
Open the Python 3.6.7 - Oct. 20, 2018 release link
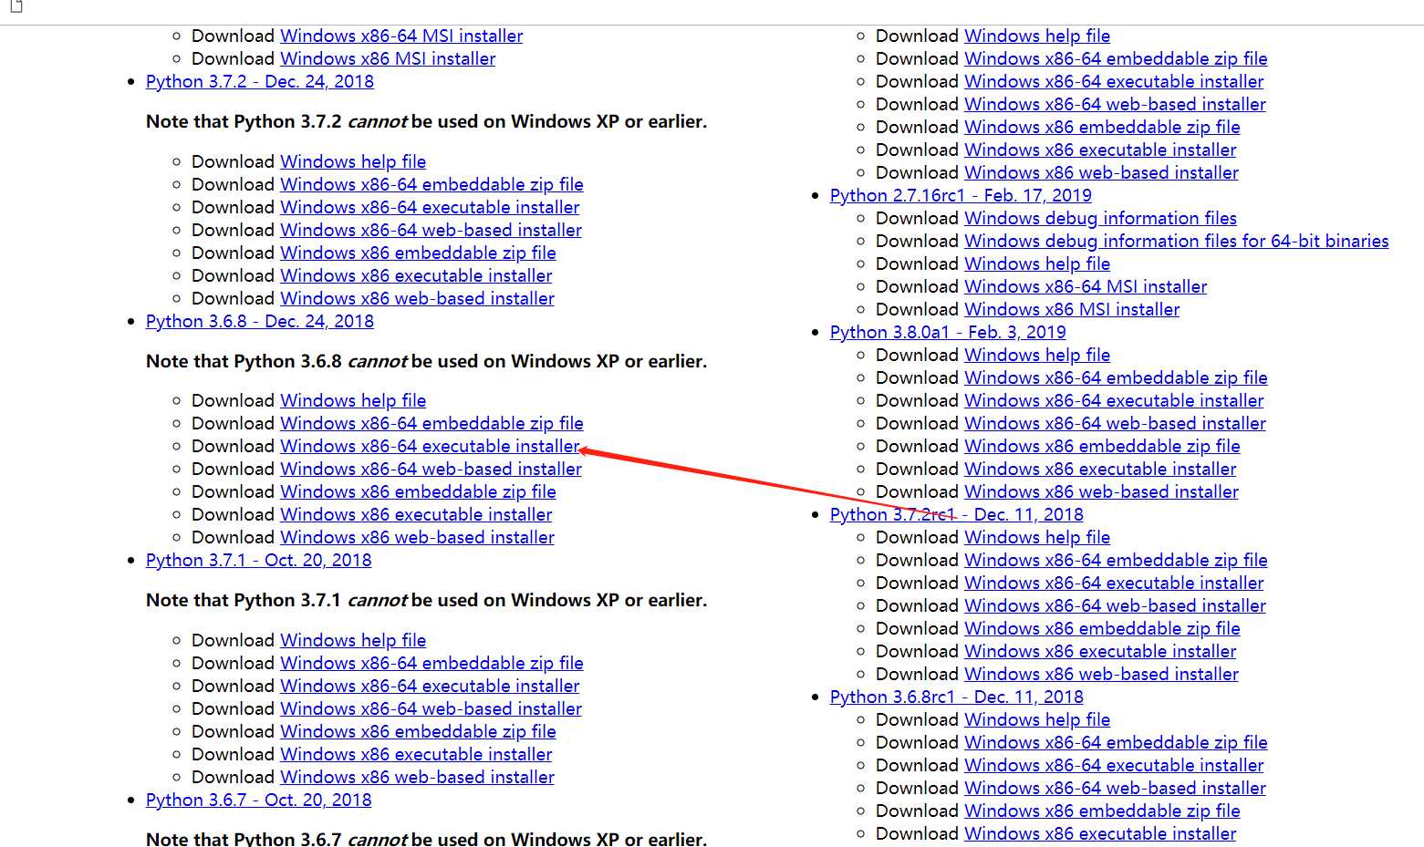click(259, 800)
